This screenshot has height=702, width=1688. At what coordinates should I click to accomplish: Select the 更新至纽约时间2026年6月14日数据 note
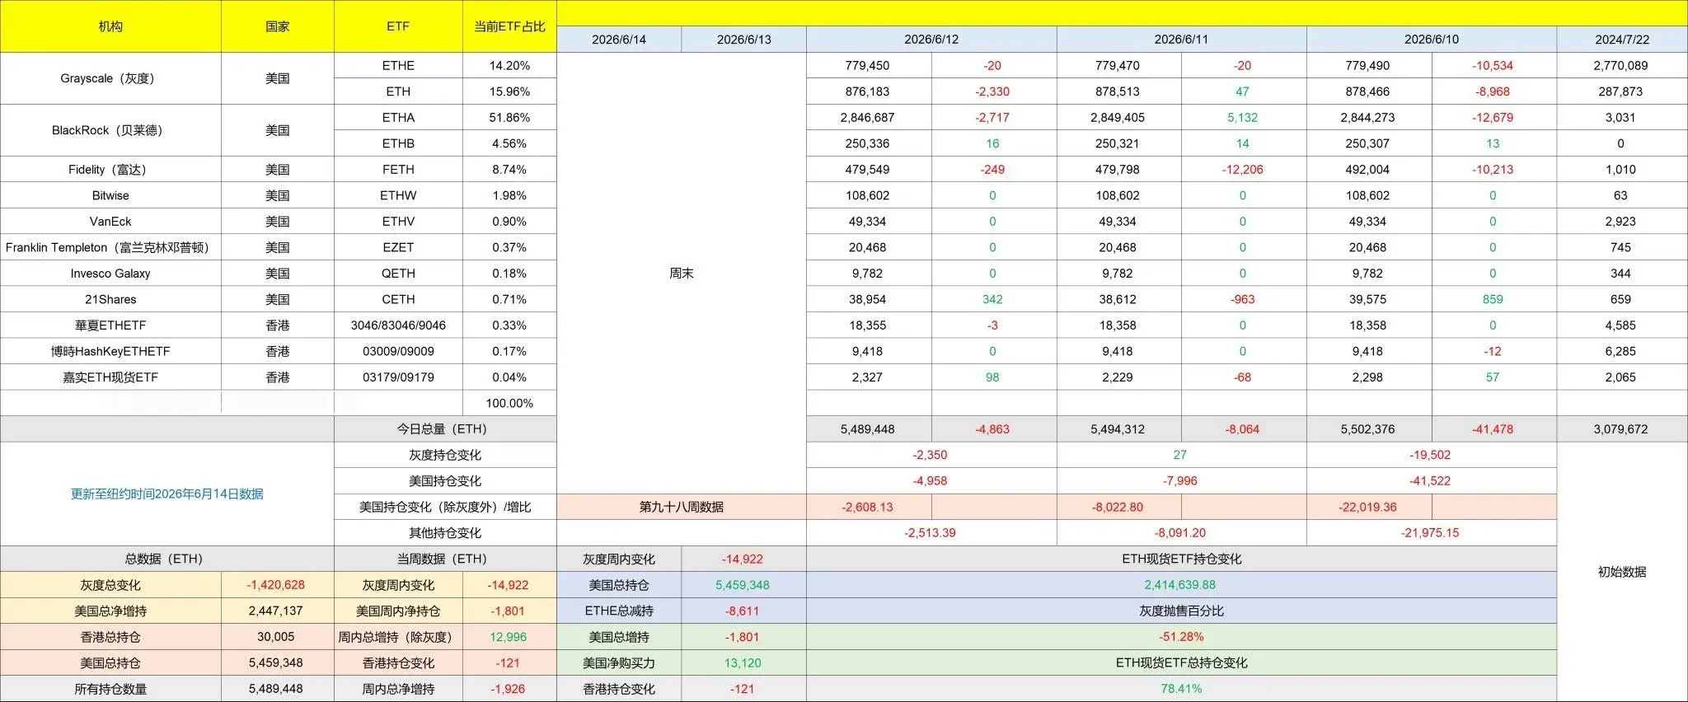tap(167, 494)
